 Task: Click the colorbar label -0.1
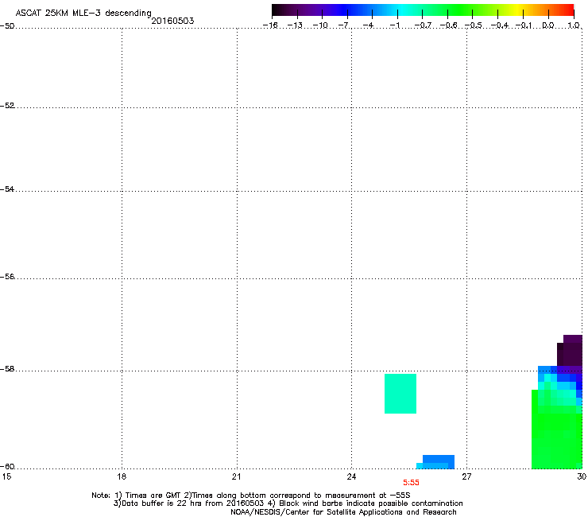click(524, 25)
